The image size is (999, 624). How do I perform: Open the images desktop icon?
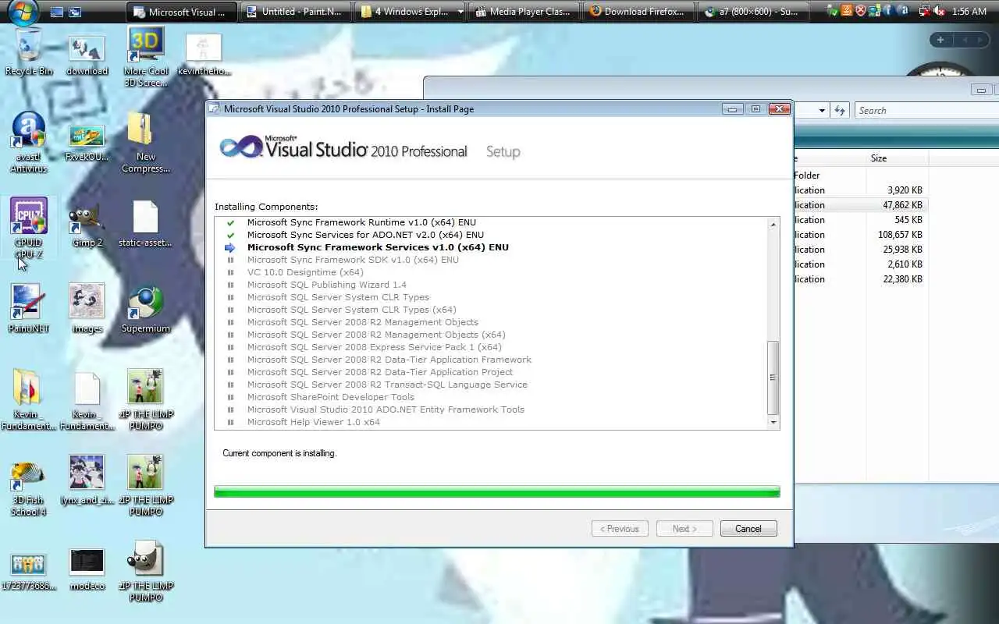coord(87,309)
